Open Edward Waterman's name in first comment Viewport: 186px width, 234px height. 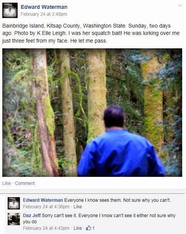click(43, 200)
